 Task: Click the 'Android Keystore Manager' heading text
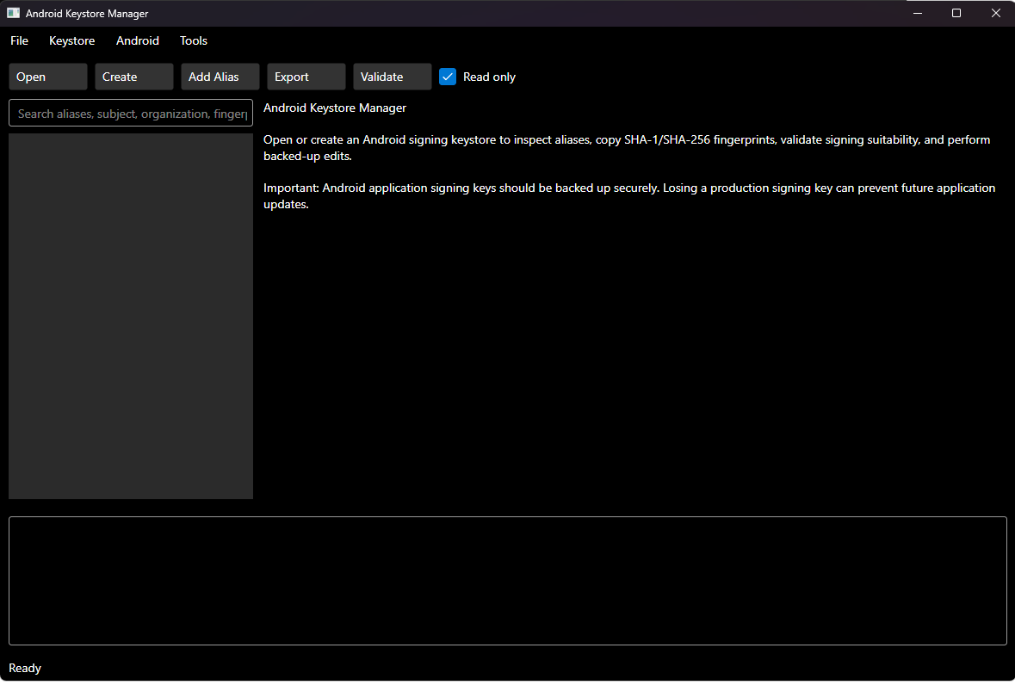(x=335, y=108)
